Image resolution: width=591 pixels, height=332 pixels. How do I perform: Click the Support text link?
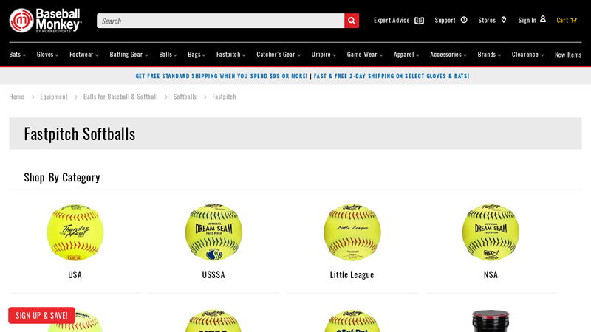[445, 21]
